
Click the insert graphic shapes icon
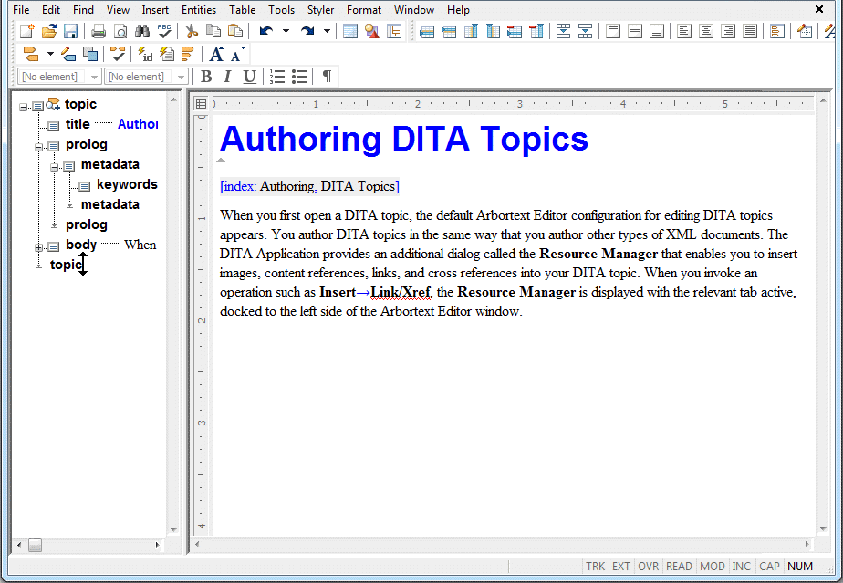(x=372, y=31)
